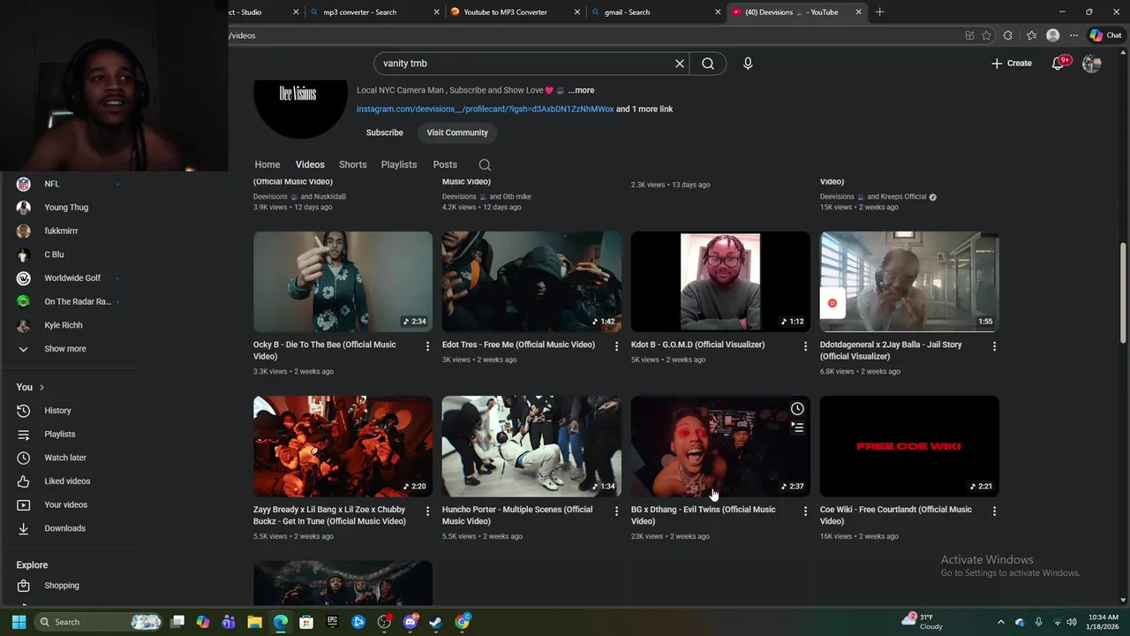Play Coe Wiki Free Courtlandt thumbnail
1130x636 pixels.
[x=909, y=446]
